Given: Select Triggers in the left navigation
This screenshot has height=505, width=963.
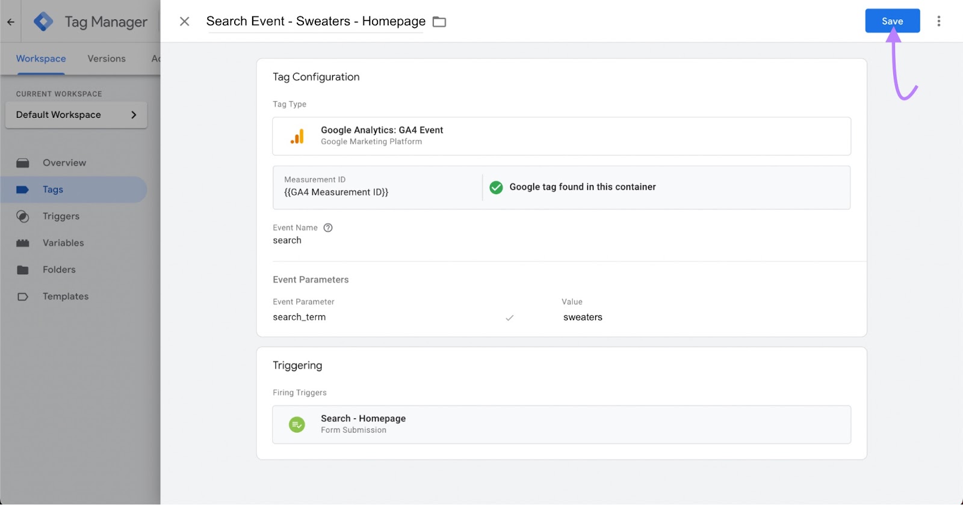Looking at the screenshot, I should [x=61, y=216].
